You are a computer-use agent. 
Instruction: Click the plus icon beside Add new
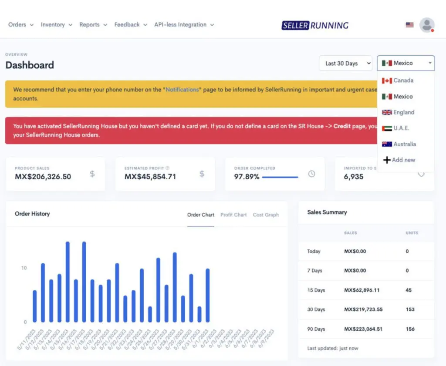pos(386,160)
